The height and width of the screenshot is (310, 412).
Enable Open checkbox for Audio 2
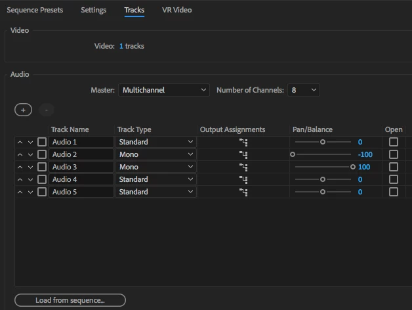point(394,154)
